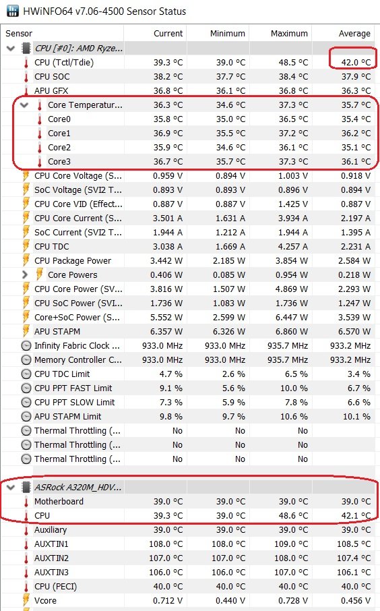Collapse the Core Temperatures subtree
Screen dimensions: 380x611
click(x=24, y=105)
